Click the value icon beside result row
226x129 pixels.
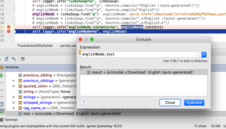pos(89,72)
